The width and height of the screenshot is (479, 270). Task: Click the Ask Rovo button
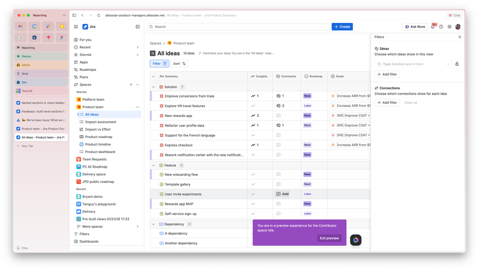click(x=415, y=27)
